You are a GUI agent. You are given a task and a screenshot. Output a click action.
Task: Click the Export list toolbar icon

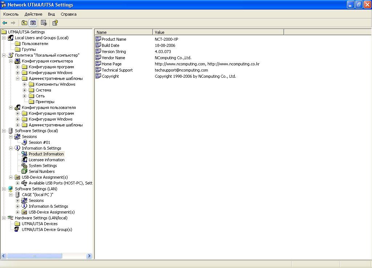(x=44, y=23)
